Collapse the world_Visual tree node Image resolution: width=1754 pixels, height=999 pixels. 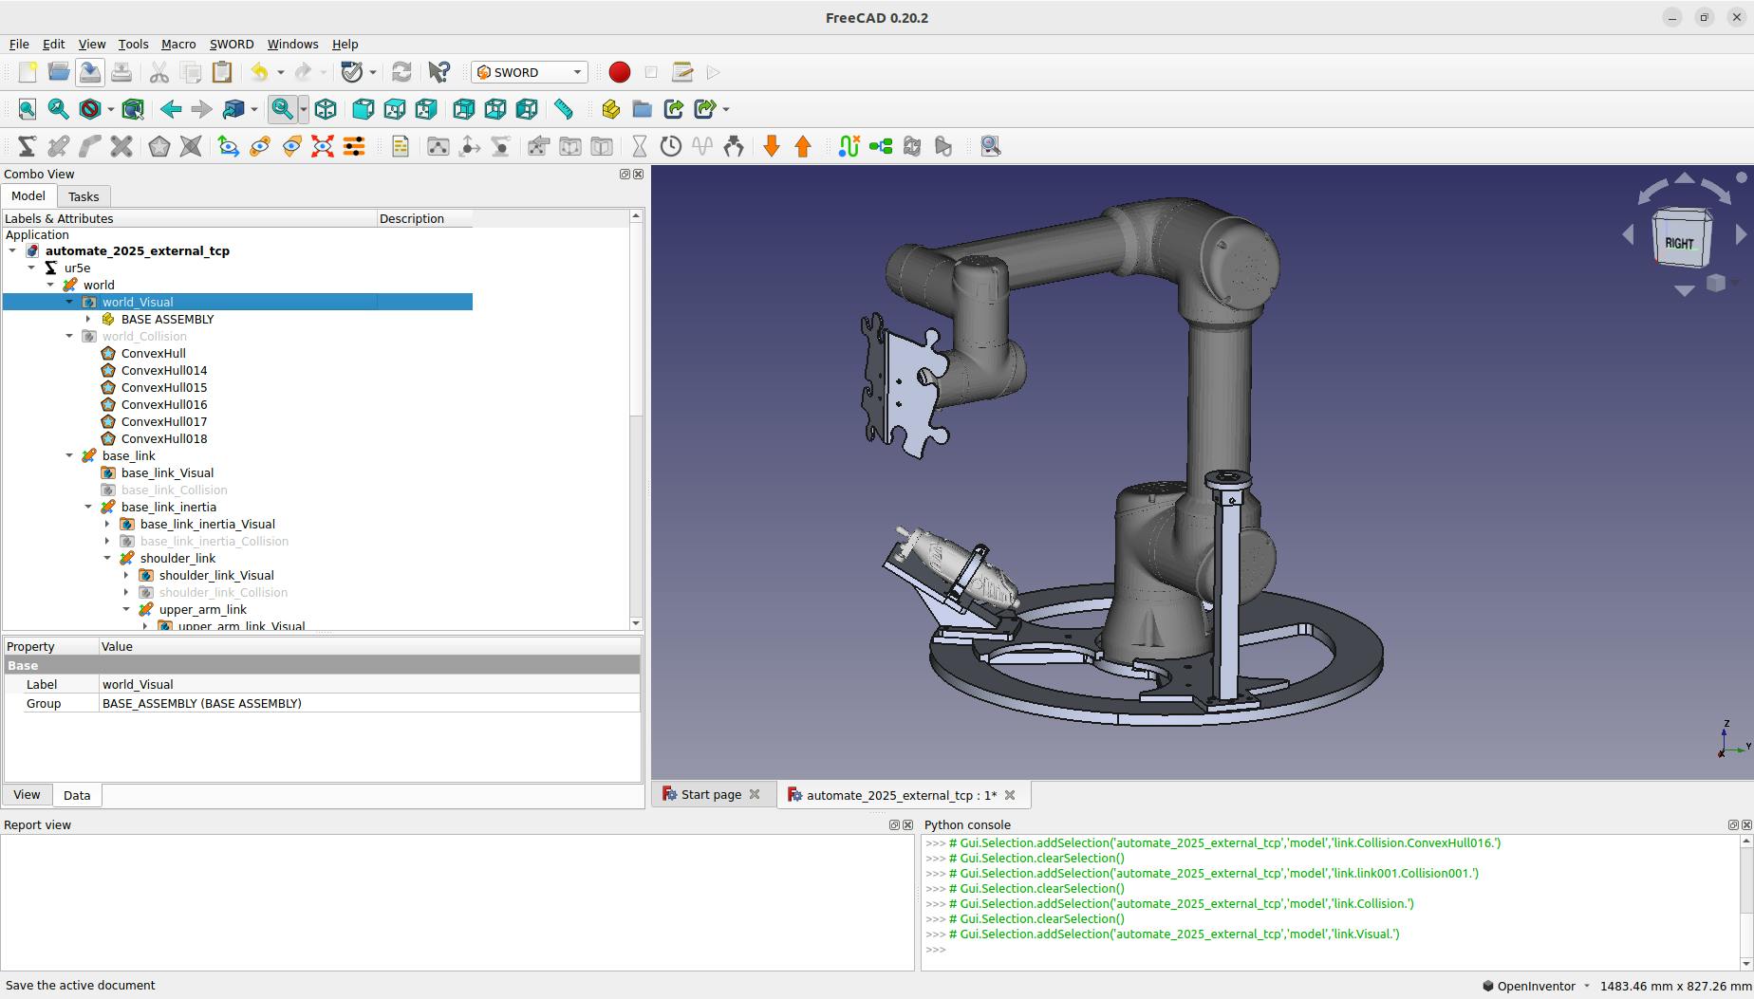(x=68, y=302)
